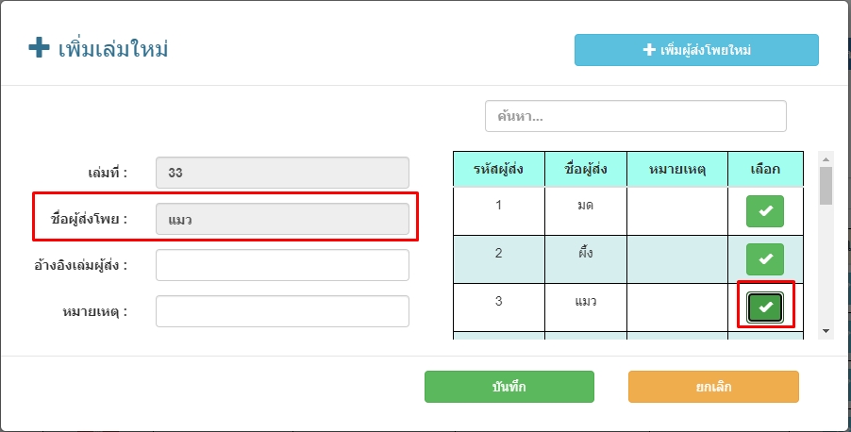Click the sender table's scrollbar thumb

coord(826,185)
